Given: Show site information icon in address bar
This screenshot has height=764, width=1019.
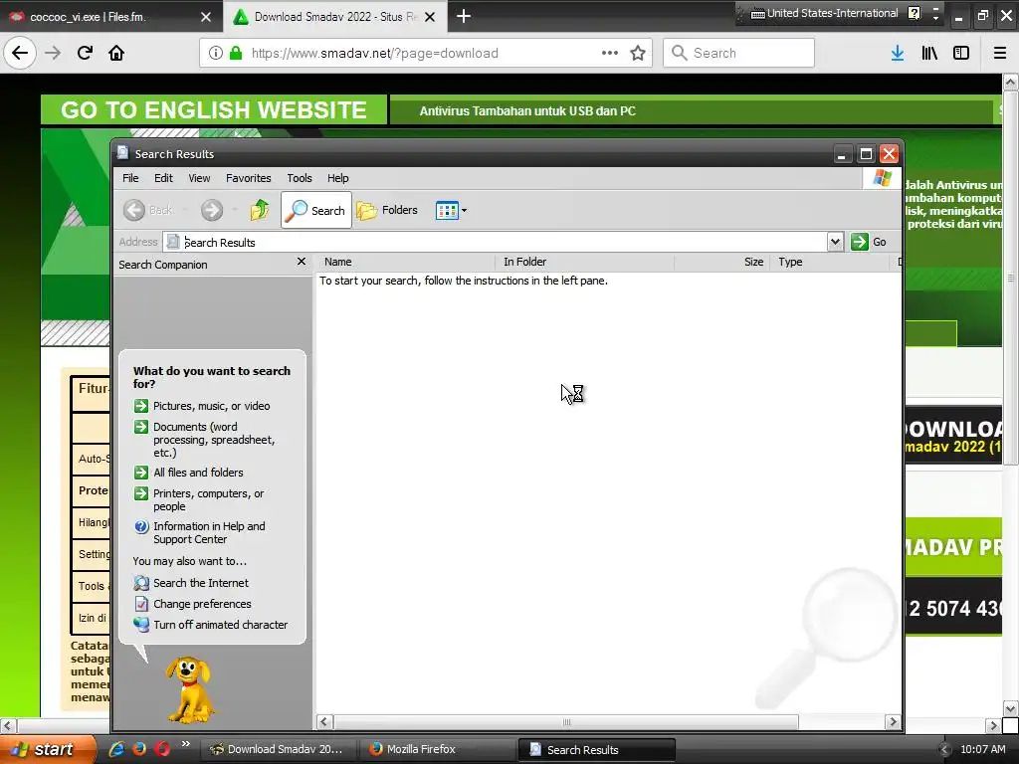Looking at the screenshot, I should [216, 53].
